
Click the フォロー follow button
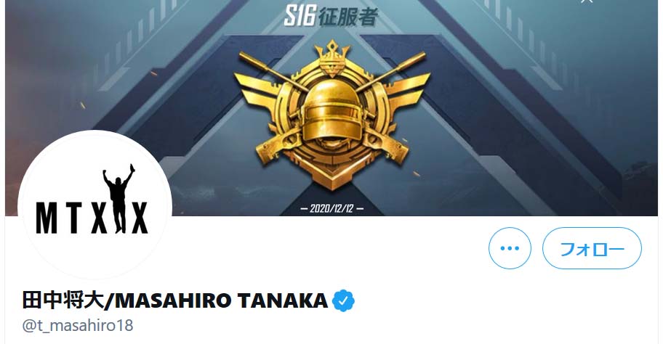pos(592,248)
